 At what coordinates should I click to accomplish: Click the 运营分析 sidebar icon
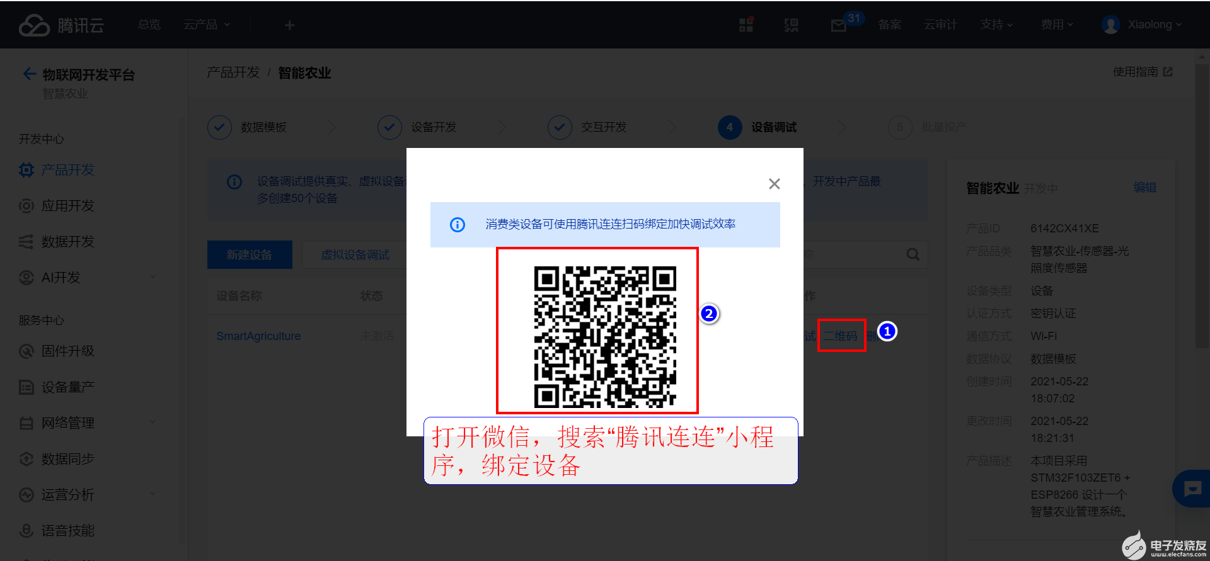26,495
